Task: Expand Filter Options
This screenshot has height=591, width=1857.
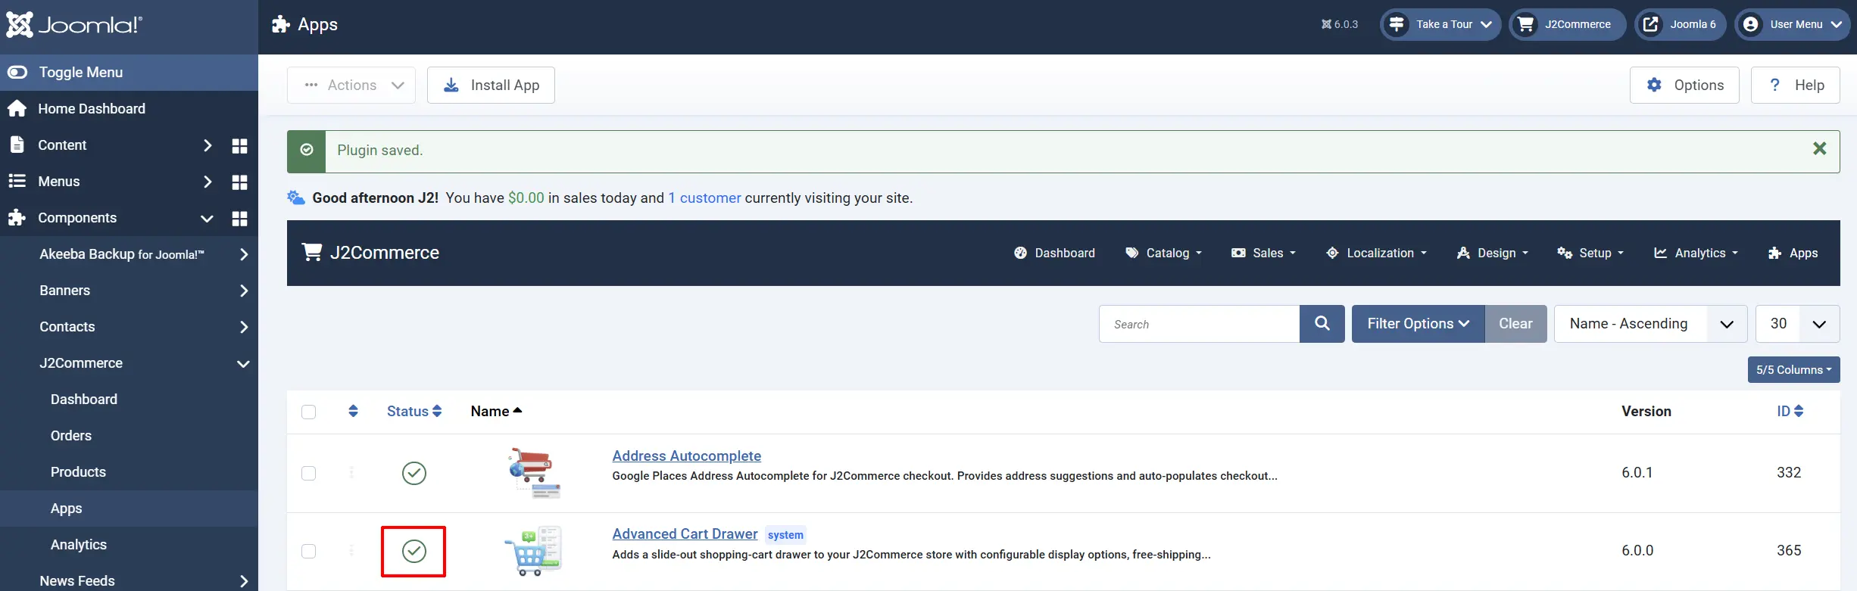Action: 1418,324
